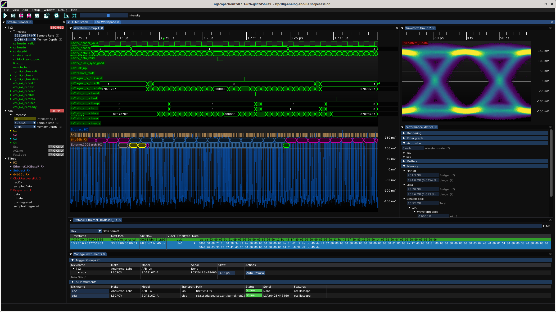Collapse the Eyepattern_1 filter tree node
Screen dimensions: 556x312
(x=11, y=190)
